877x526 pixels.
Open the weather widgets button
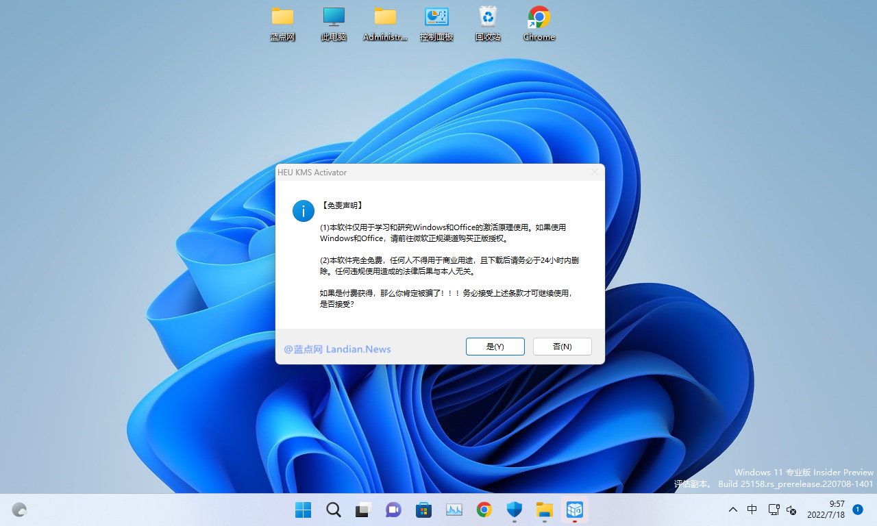tap(20, 510)
